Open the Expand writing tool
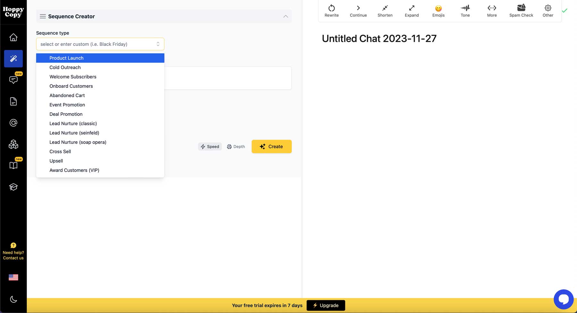Image resolution: width=577 pixels, height=313 pixels. (411, 11)
